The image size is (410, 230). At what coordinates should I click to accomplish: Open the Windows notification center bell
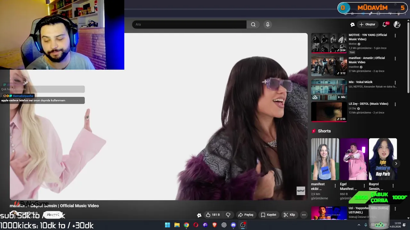point(404,225)
